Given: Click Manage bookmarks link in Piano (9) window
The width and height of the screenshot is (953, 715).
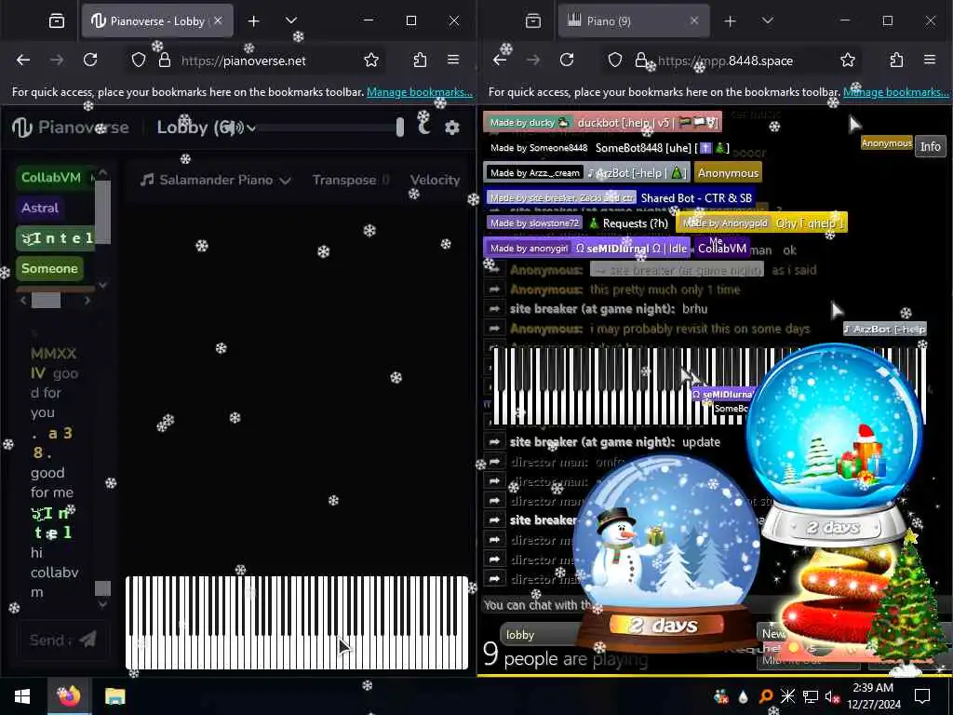Looking at the screenshot, I should (x=896, y=92).
